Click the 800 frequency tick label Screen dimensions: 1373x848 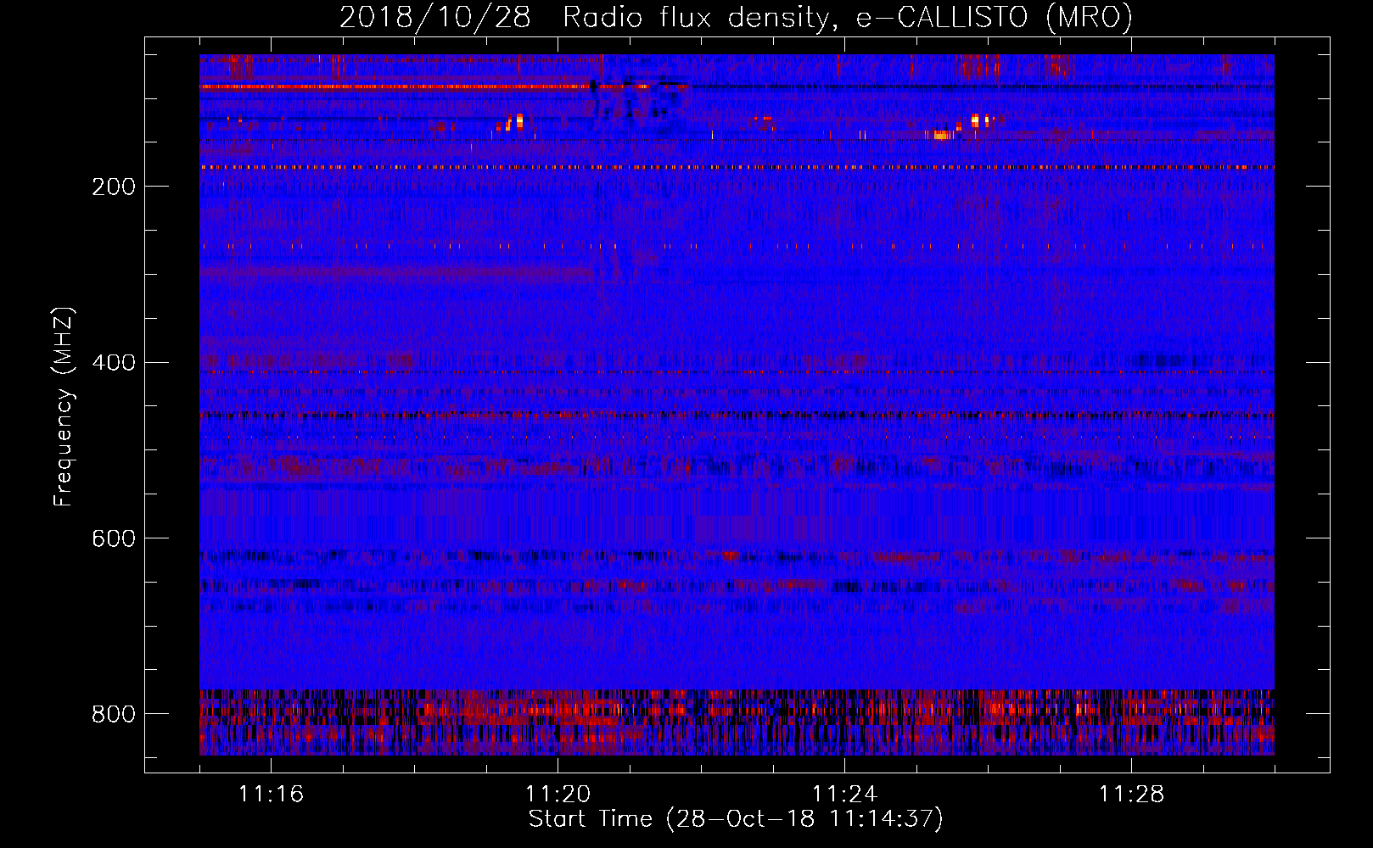coord(114,714)
